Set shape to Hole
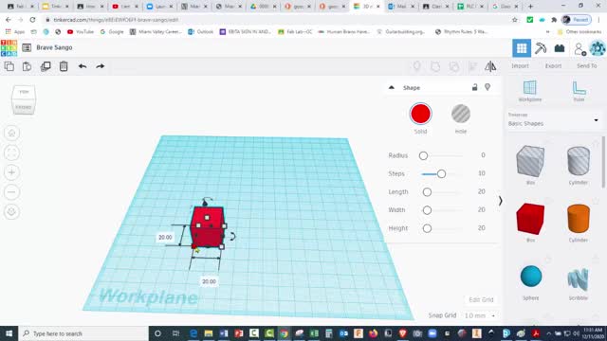The image size is (607, 341). click(461, 114)
